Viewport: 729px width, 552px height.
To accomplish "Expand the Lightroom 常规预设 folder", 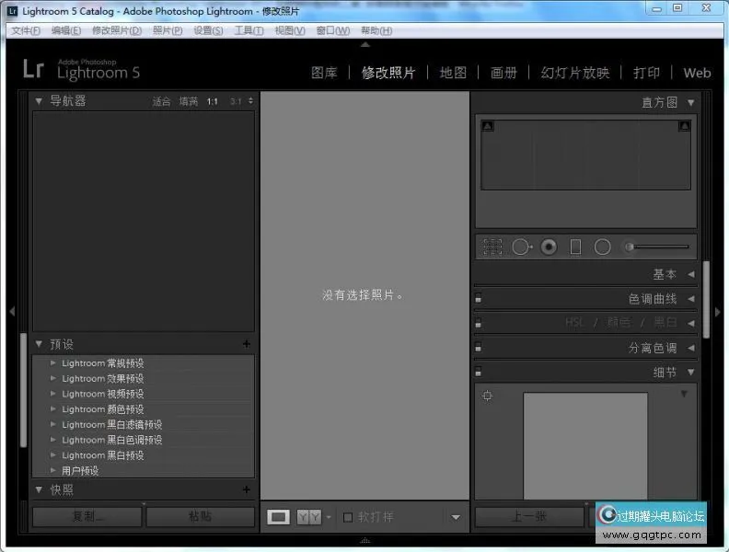I will (x=53, y=363).
